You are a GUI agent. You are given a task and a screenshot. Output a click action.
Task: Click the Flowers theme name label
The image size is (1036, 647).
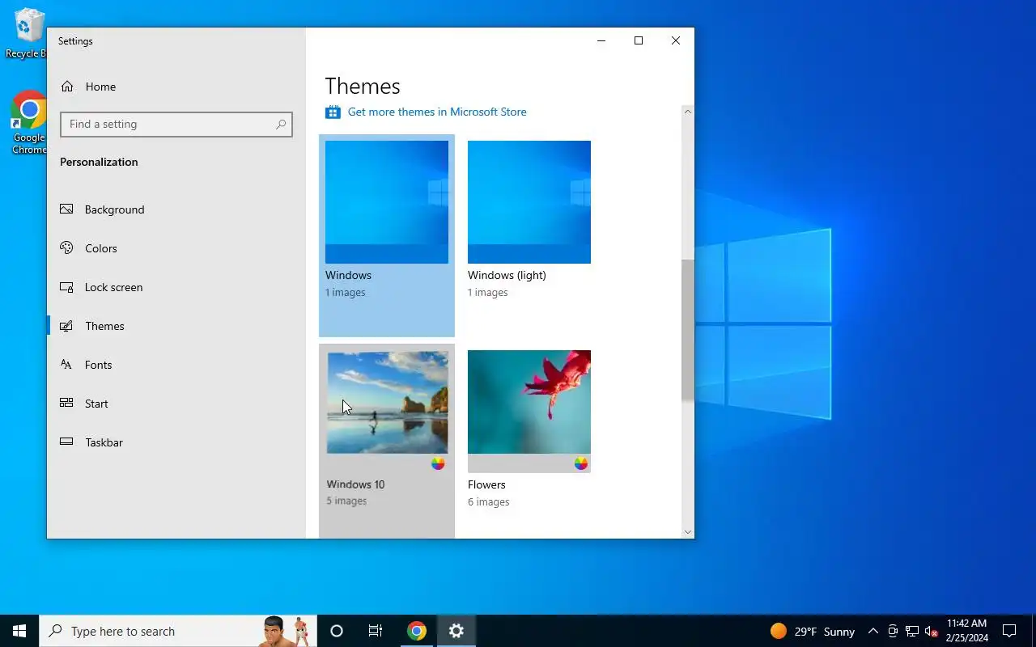pos(486,484)
